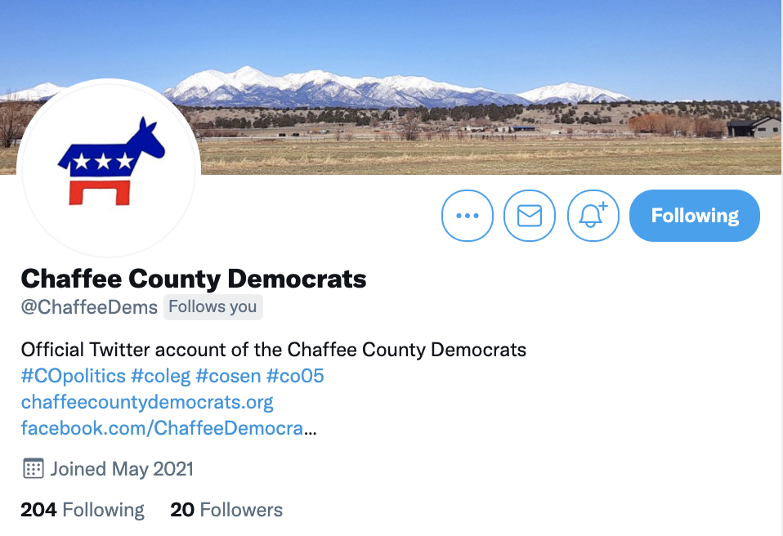Click the Follows you badge

(x=213, y=307)
